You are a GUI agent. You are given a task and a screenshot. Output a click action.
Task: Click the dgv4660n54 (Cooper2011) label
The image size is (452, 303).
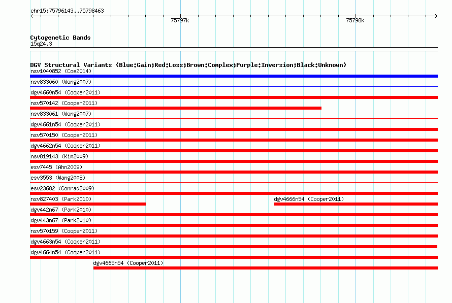[66, 92]
